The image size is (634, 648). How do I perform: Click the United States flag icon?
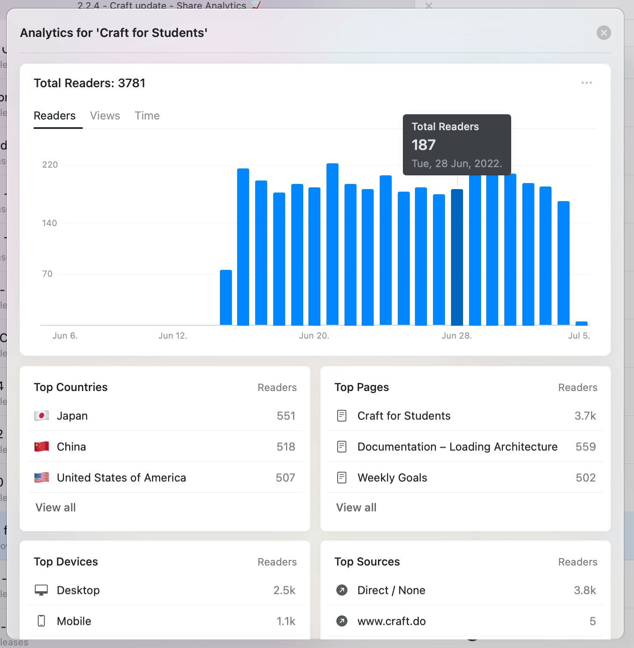tap(41, 477)
